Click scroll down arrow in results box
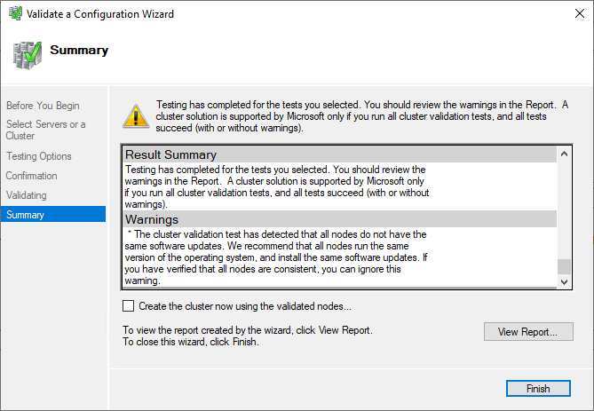The width and height of the screenshot is (594, 411). click(x=565, y=281)
